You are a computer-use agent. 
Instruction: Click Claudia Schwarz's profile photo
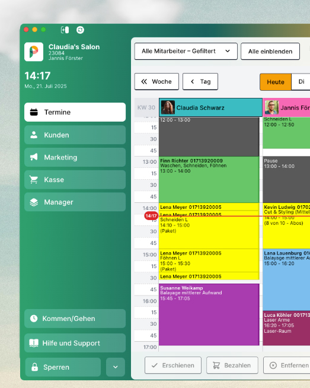(168, 107)
